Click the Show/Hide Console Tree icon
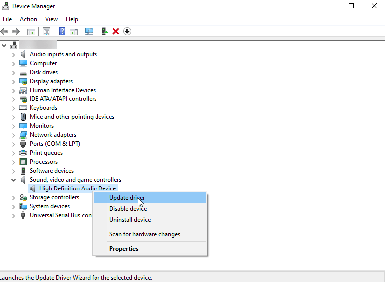This screenshot has width=385, height=282. pos(31,31)
